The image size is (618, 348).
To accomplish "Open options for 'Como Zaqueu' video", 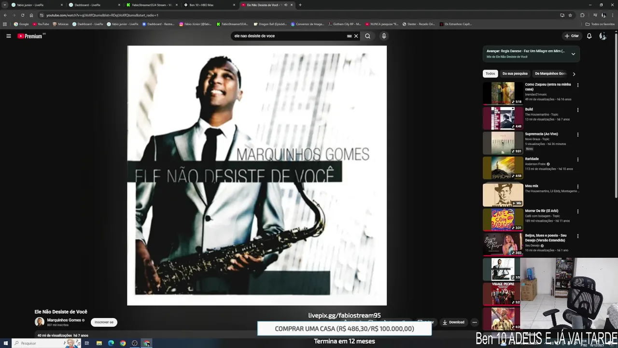I will [577, 85].
